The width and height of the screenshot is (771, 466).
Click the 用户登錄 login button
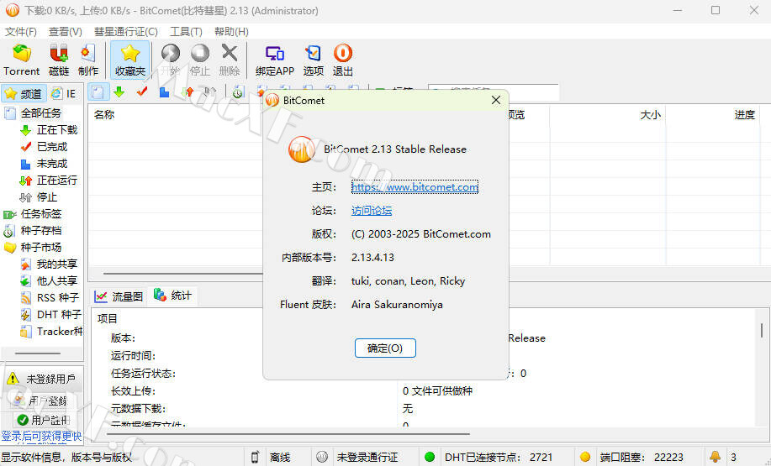41,401
